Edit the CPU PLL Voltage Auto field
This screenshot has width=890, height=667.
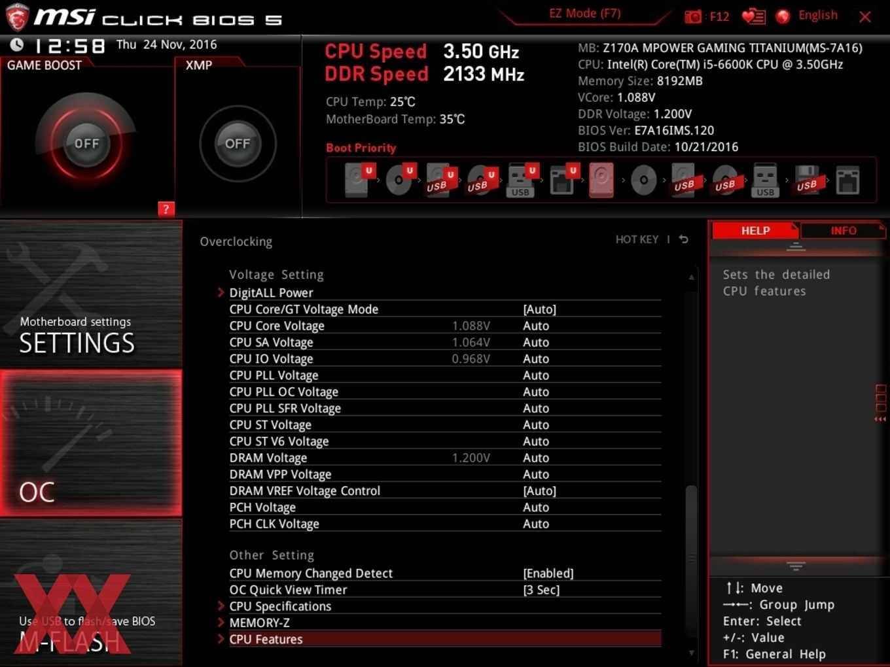tap(536, 375)
